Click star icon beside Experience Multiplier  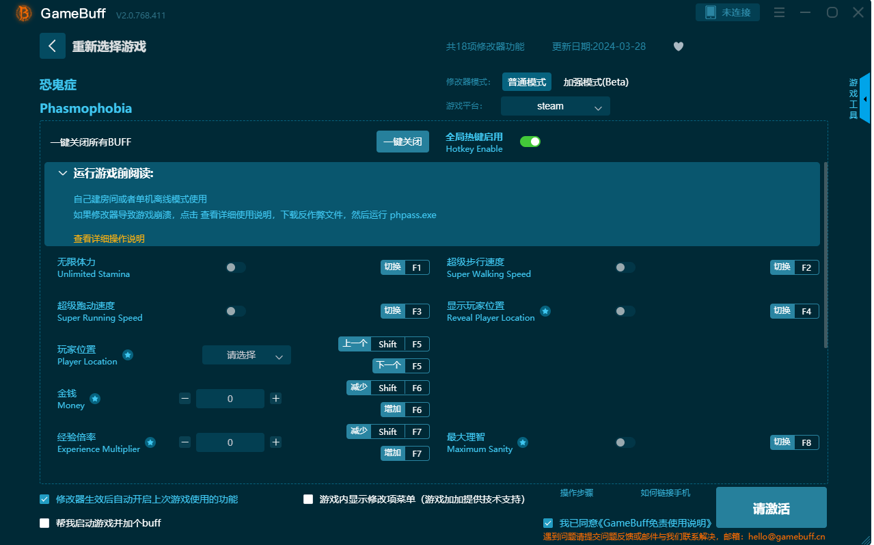(150, 442)
